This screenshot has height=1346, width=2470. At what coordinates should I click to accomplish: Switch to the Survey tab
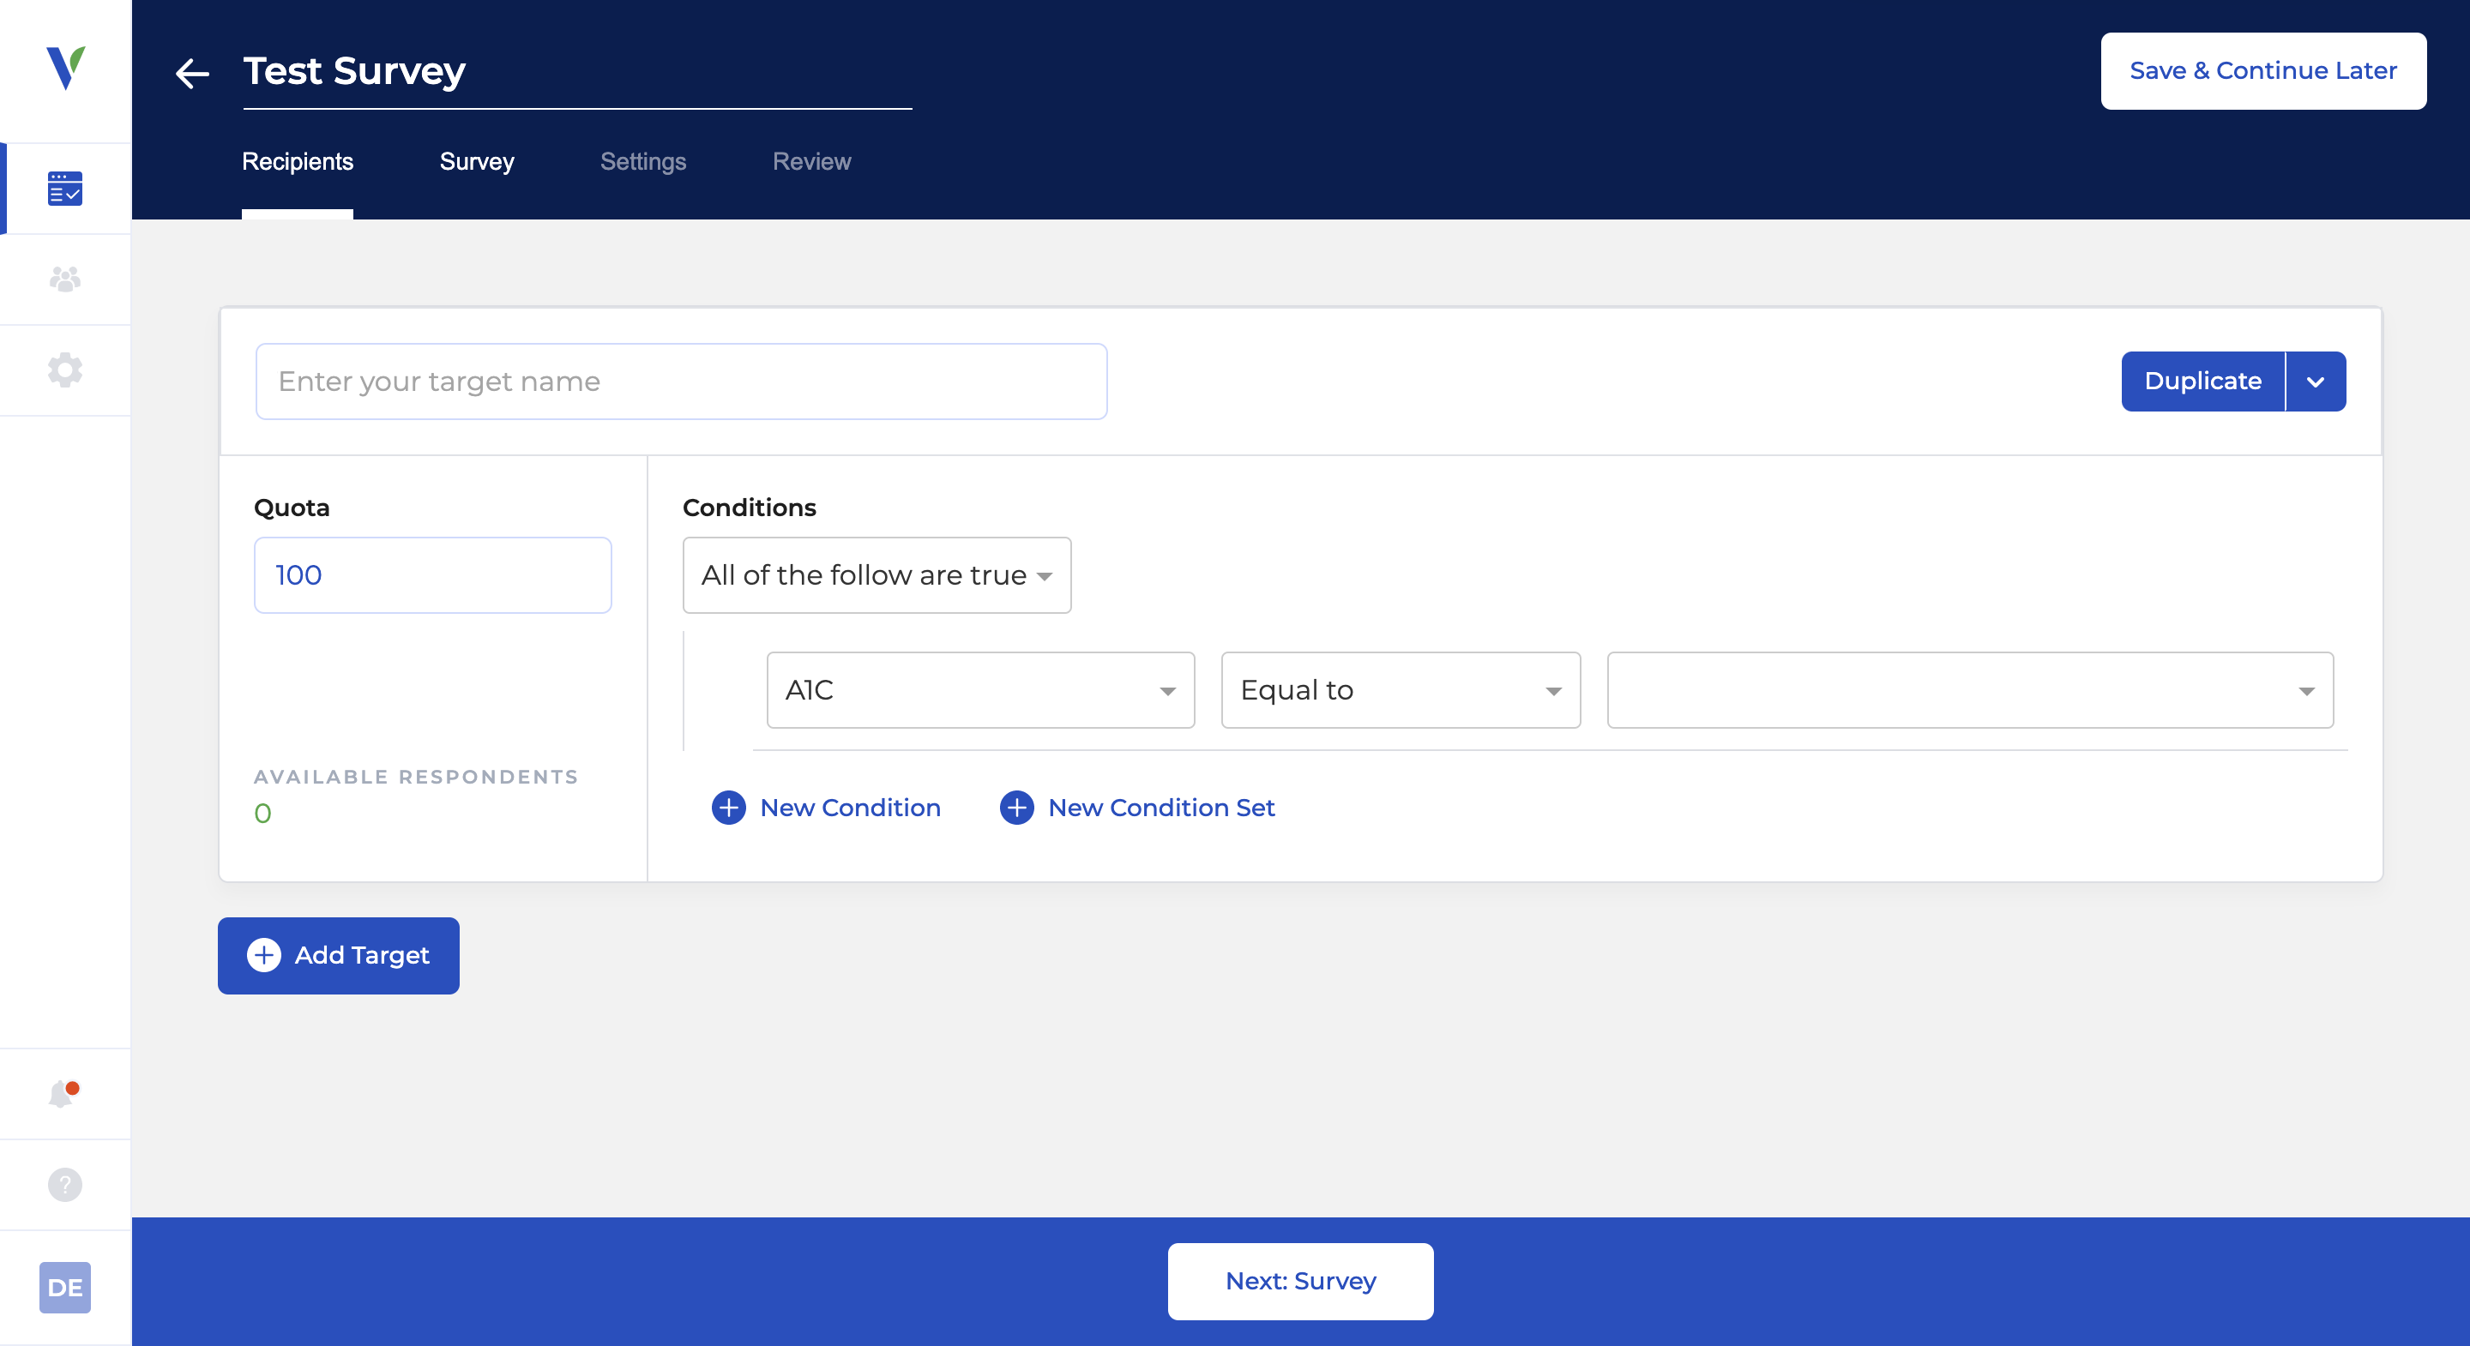coord(477,161)
